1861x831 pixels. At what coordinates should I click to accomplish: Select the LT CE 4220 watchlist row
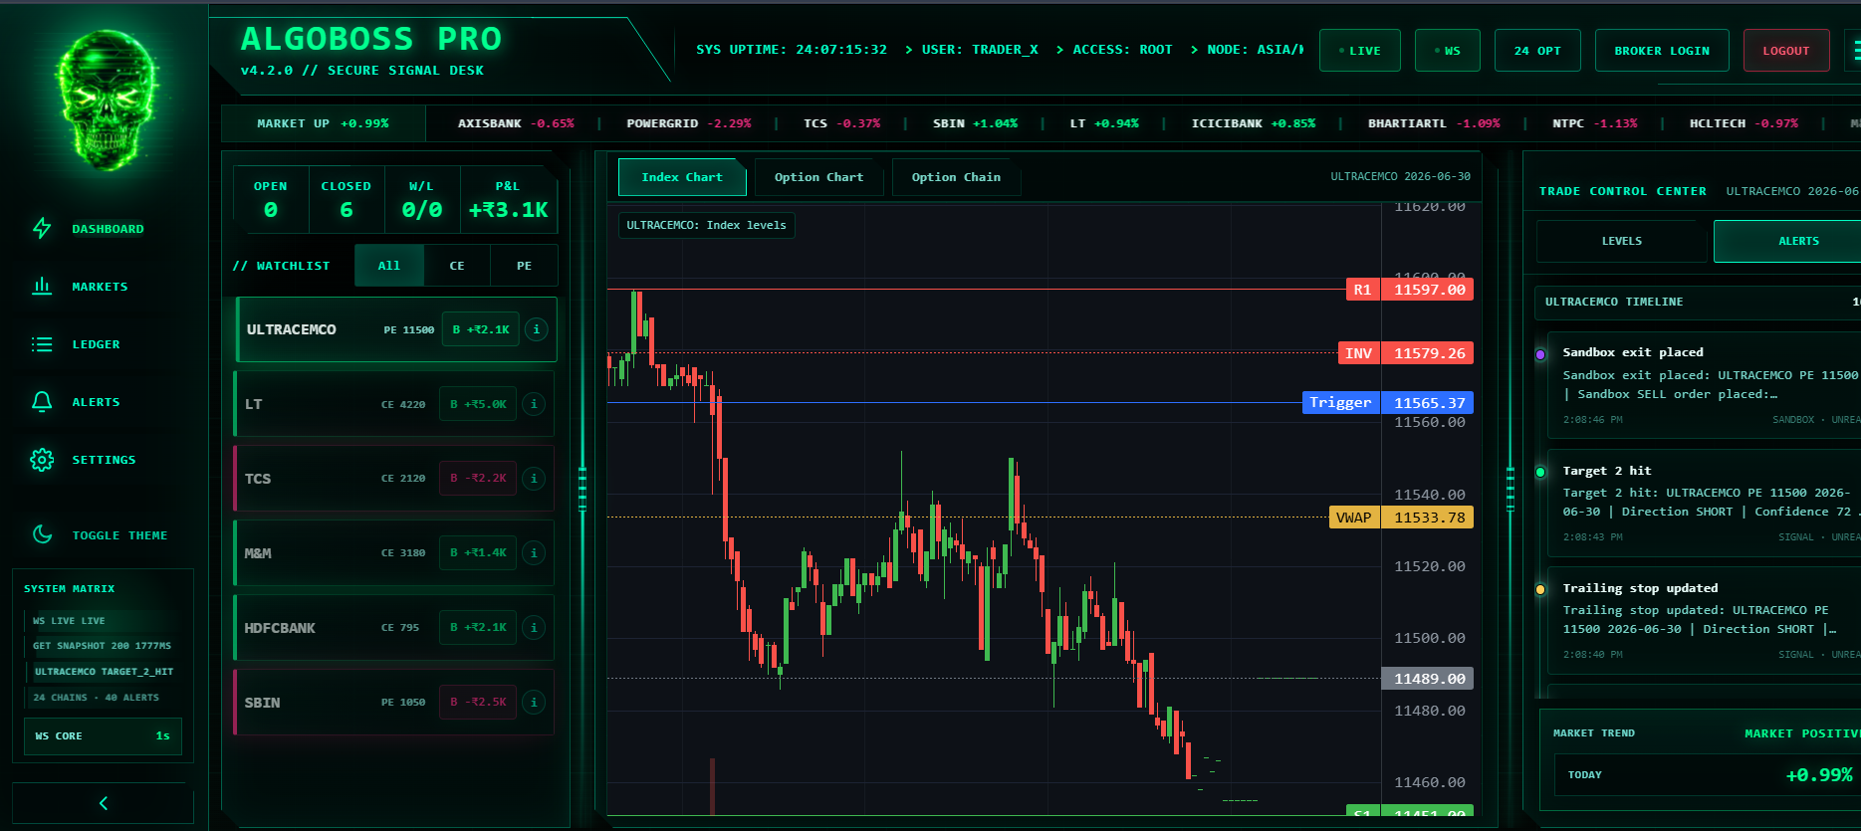[x=394, y=404]
